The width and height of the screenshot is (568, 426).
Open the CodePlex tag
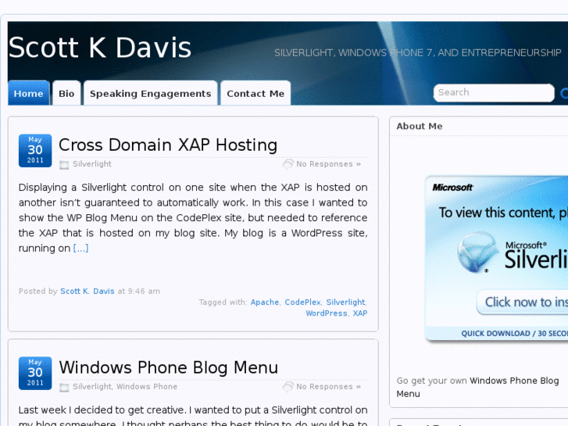[303, 302]
